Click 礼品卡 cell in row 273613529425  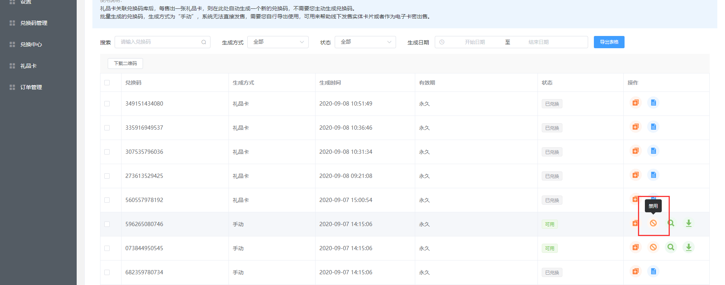[x=241, y=176]
